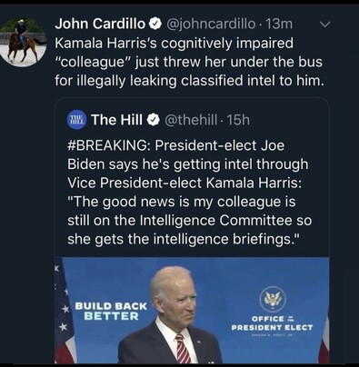This screenshot has width=359, height=367.
Task: Click the Office of President Elect seal
Action: coord(273,299)
